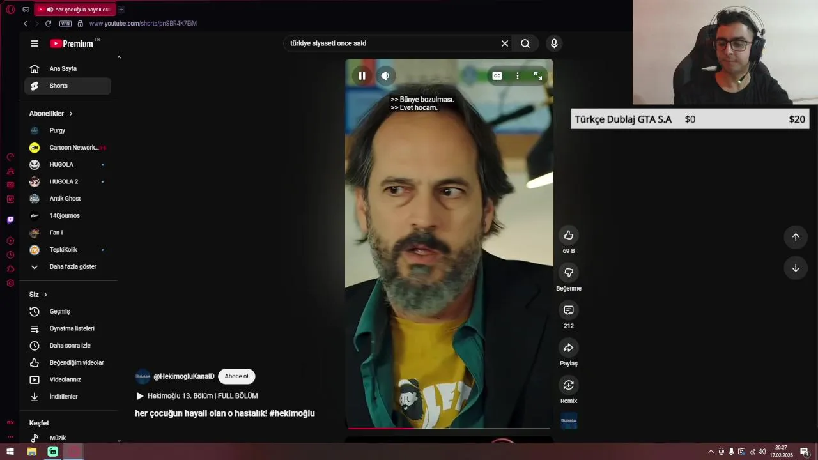The width and height of the screenshot is (818, 460).
Task: Open Oynatma listeleri playlists
Action: (68, 328)
